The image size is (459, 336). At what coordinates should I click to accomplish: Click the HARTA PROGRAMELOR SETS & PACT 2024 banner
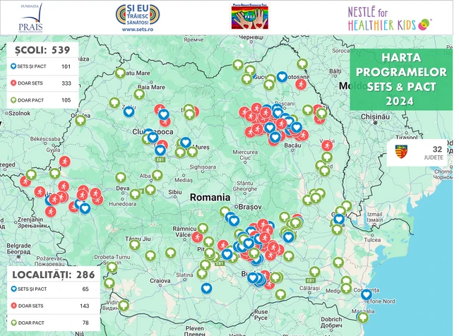coord(401,80)
